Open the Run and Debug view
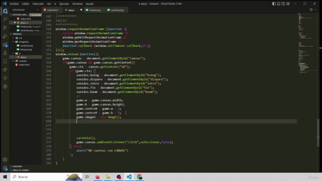The height and width of the screenshot is (181, 322). (x=5, y=36)
